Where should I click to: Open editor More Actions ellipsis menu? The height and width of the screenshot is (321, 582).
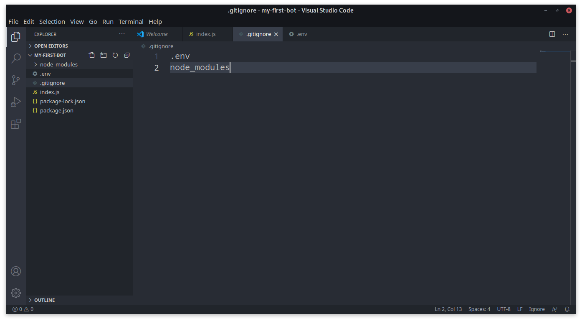(565, 34)
